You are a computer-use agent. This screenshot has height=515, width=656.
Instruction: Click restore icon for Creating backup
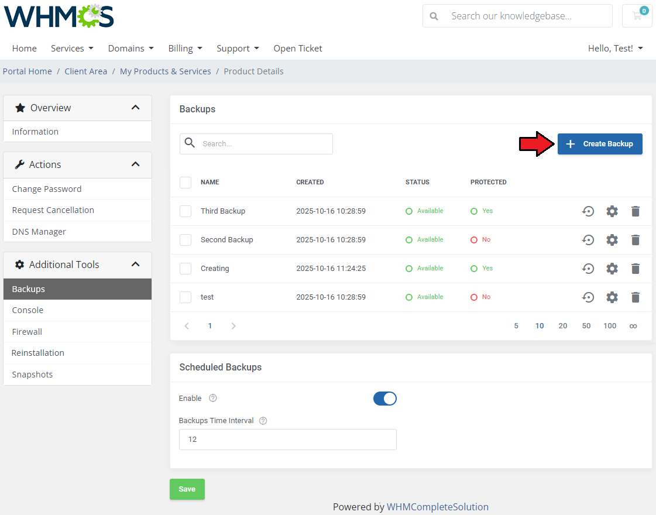click(x=588, y=269)
